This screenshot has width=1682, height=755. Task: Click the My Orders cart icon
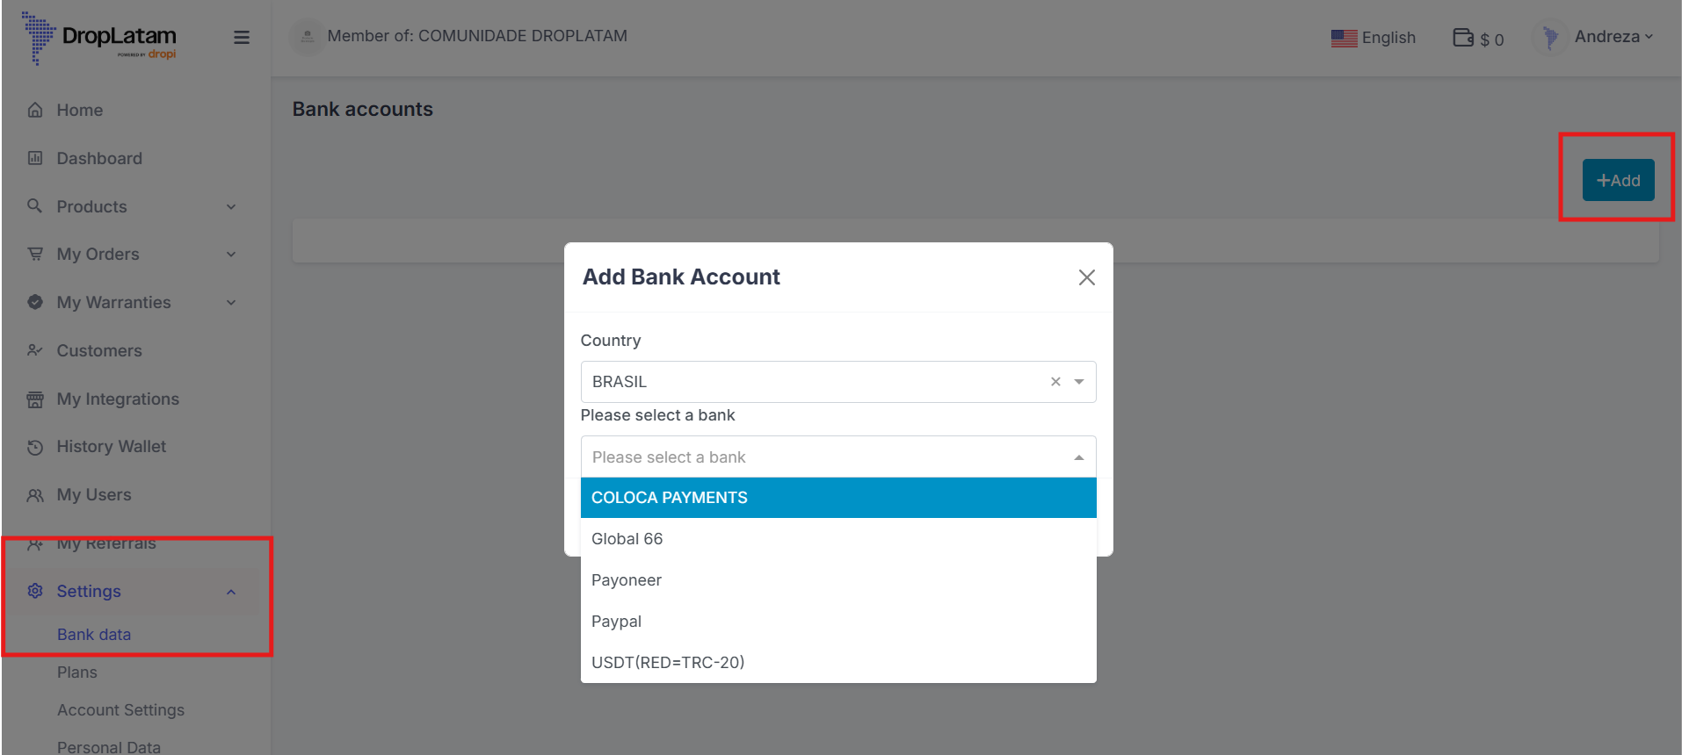pos(35,255)
